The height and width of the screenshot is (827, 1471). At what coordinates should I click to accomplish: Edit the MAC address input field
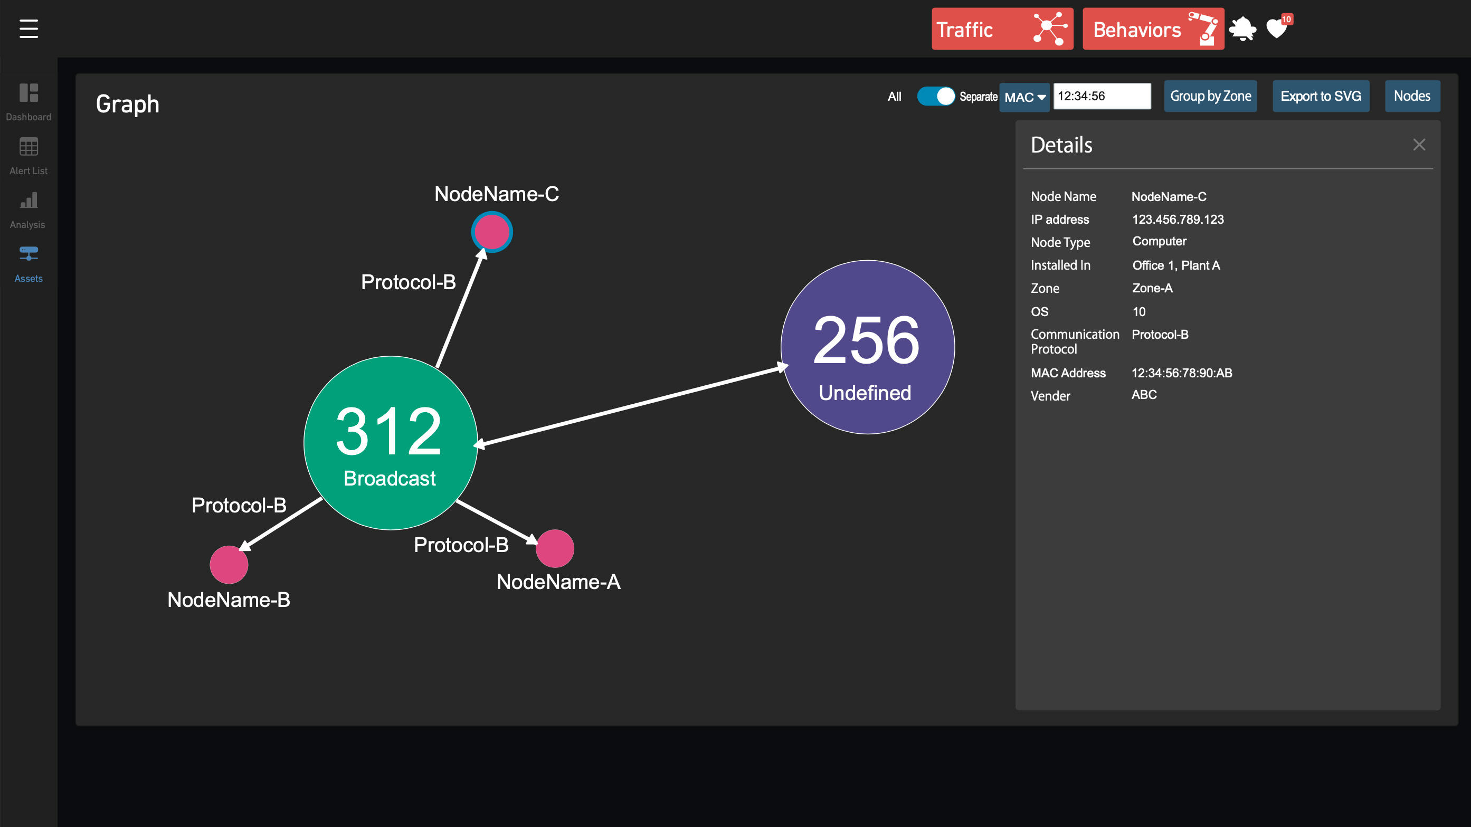point(1101,96)
